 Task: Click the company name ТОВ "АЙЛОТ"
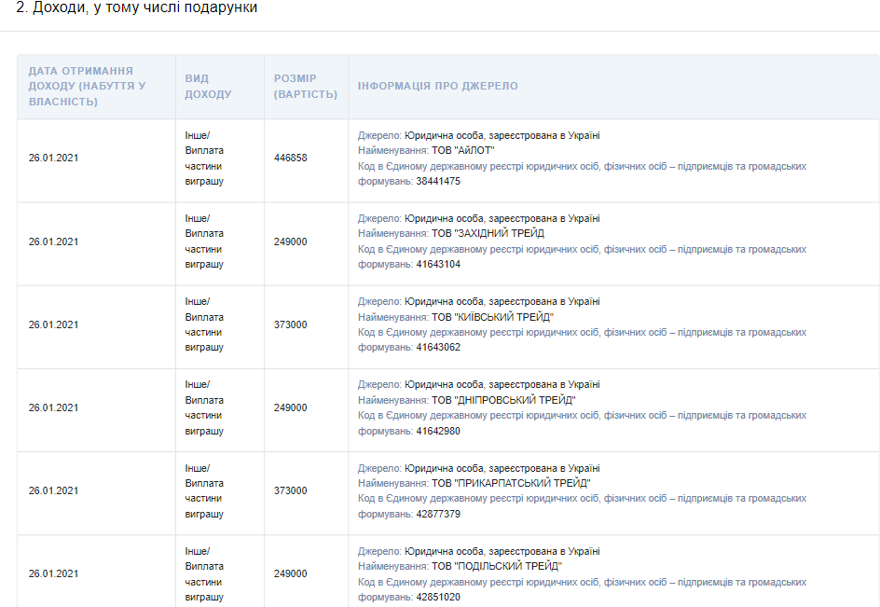pos(462,150)
